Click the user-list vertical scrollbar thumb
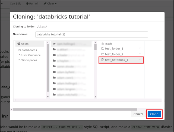 (x=96, y=47)
